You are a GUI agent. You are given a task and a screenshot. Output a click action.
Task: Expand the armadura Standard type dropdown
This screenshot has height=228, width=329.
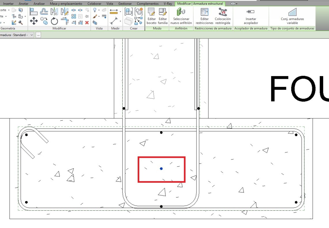[x=31, y=35]
